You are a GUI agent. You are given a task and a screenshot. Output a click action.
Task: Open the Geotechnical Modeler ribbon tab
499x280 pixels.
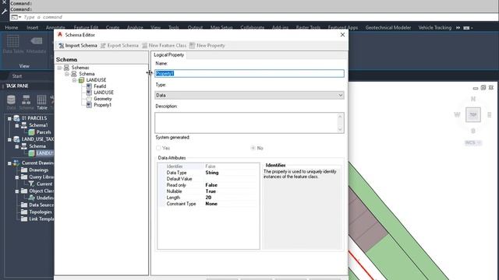coord(388,28)
